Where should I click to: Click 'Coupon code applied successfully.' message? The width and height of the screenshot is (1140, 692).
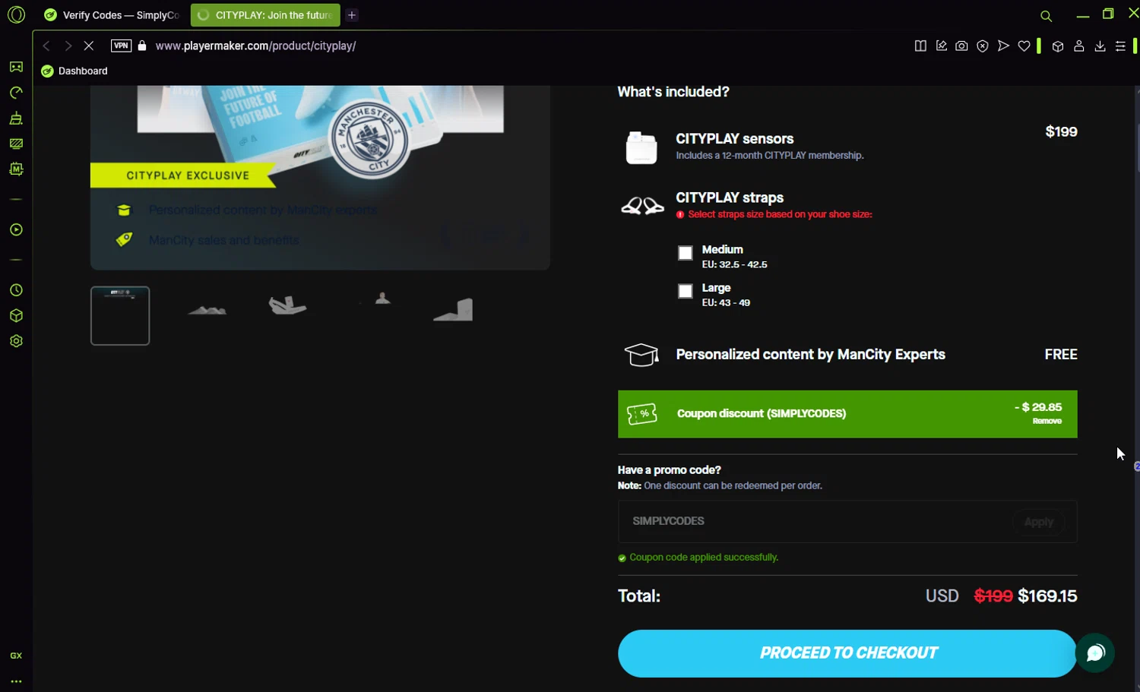704,558
